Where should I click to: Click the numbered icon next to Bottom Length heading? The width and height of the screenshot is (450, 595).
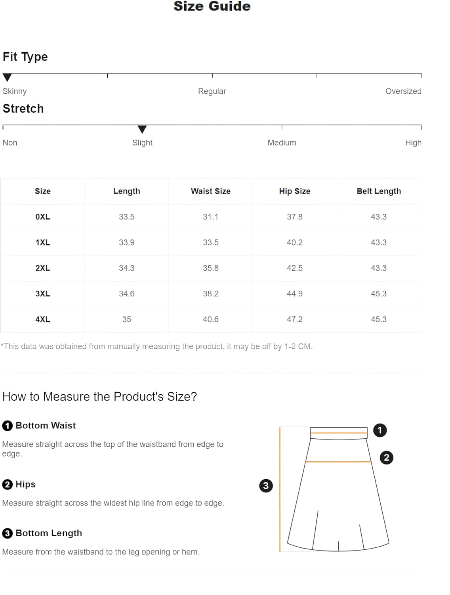(8, 534)
